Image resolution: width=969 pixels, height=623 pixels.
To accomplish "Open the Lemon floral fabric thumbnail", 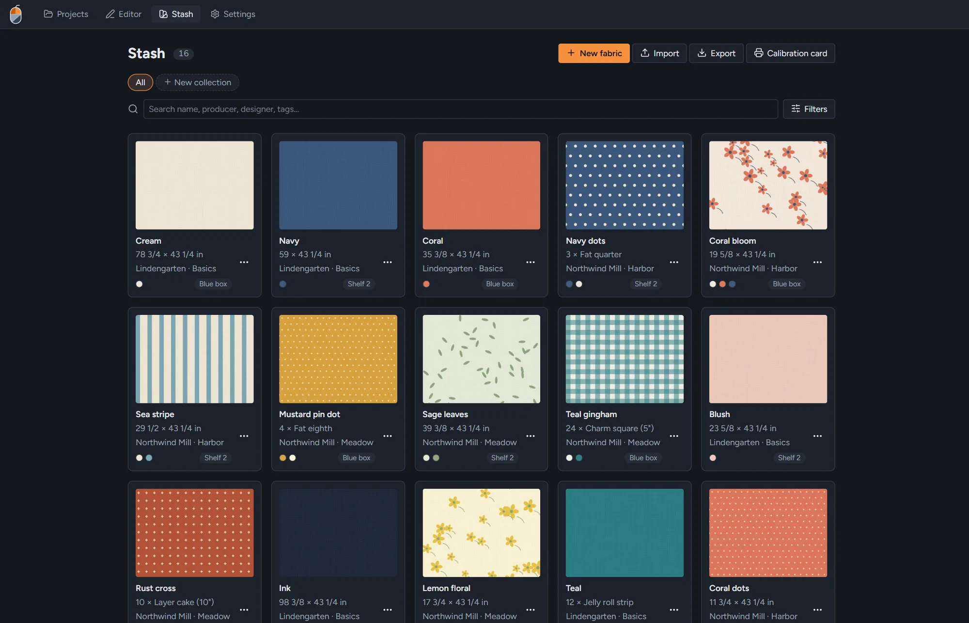I will [x=481, y=533].
